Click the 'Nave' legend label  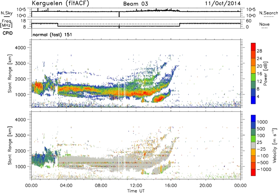click(x=264, y=24)
